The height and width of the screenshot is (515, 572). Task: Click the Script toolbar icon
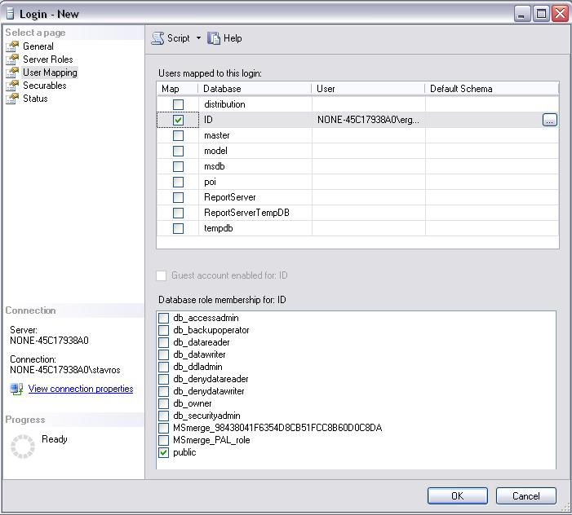coord(157,38)
